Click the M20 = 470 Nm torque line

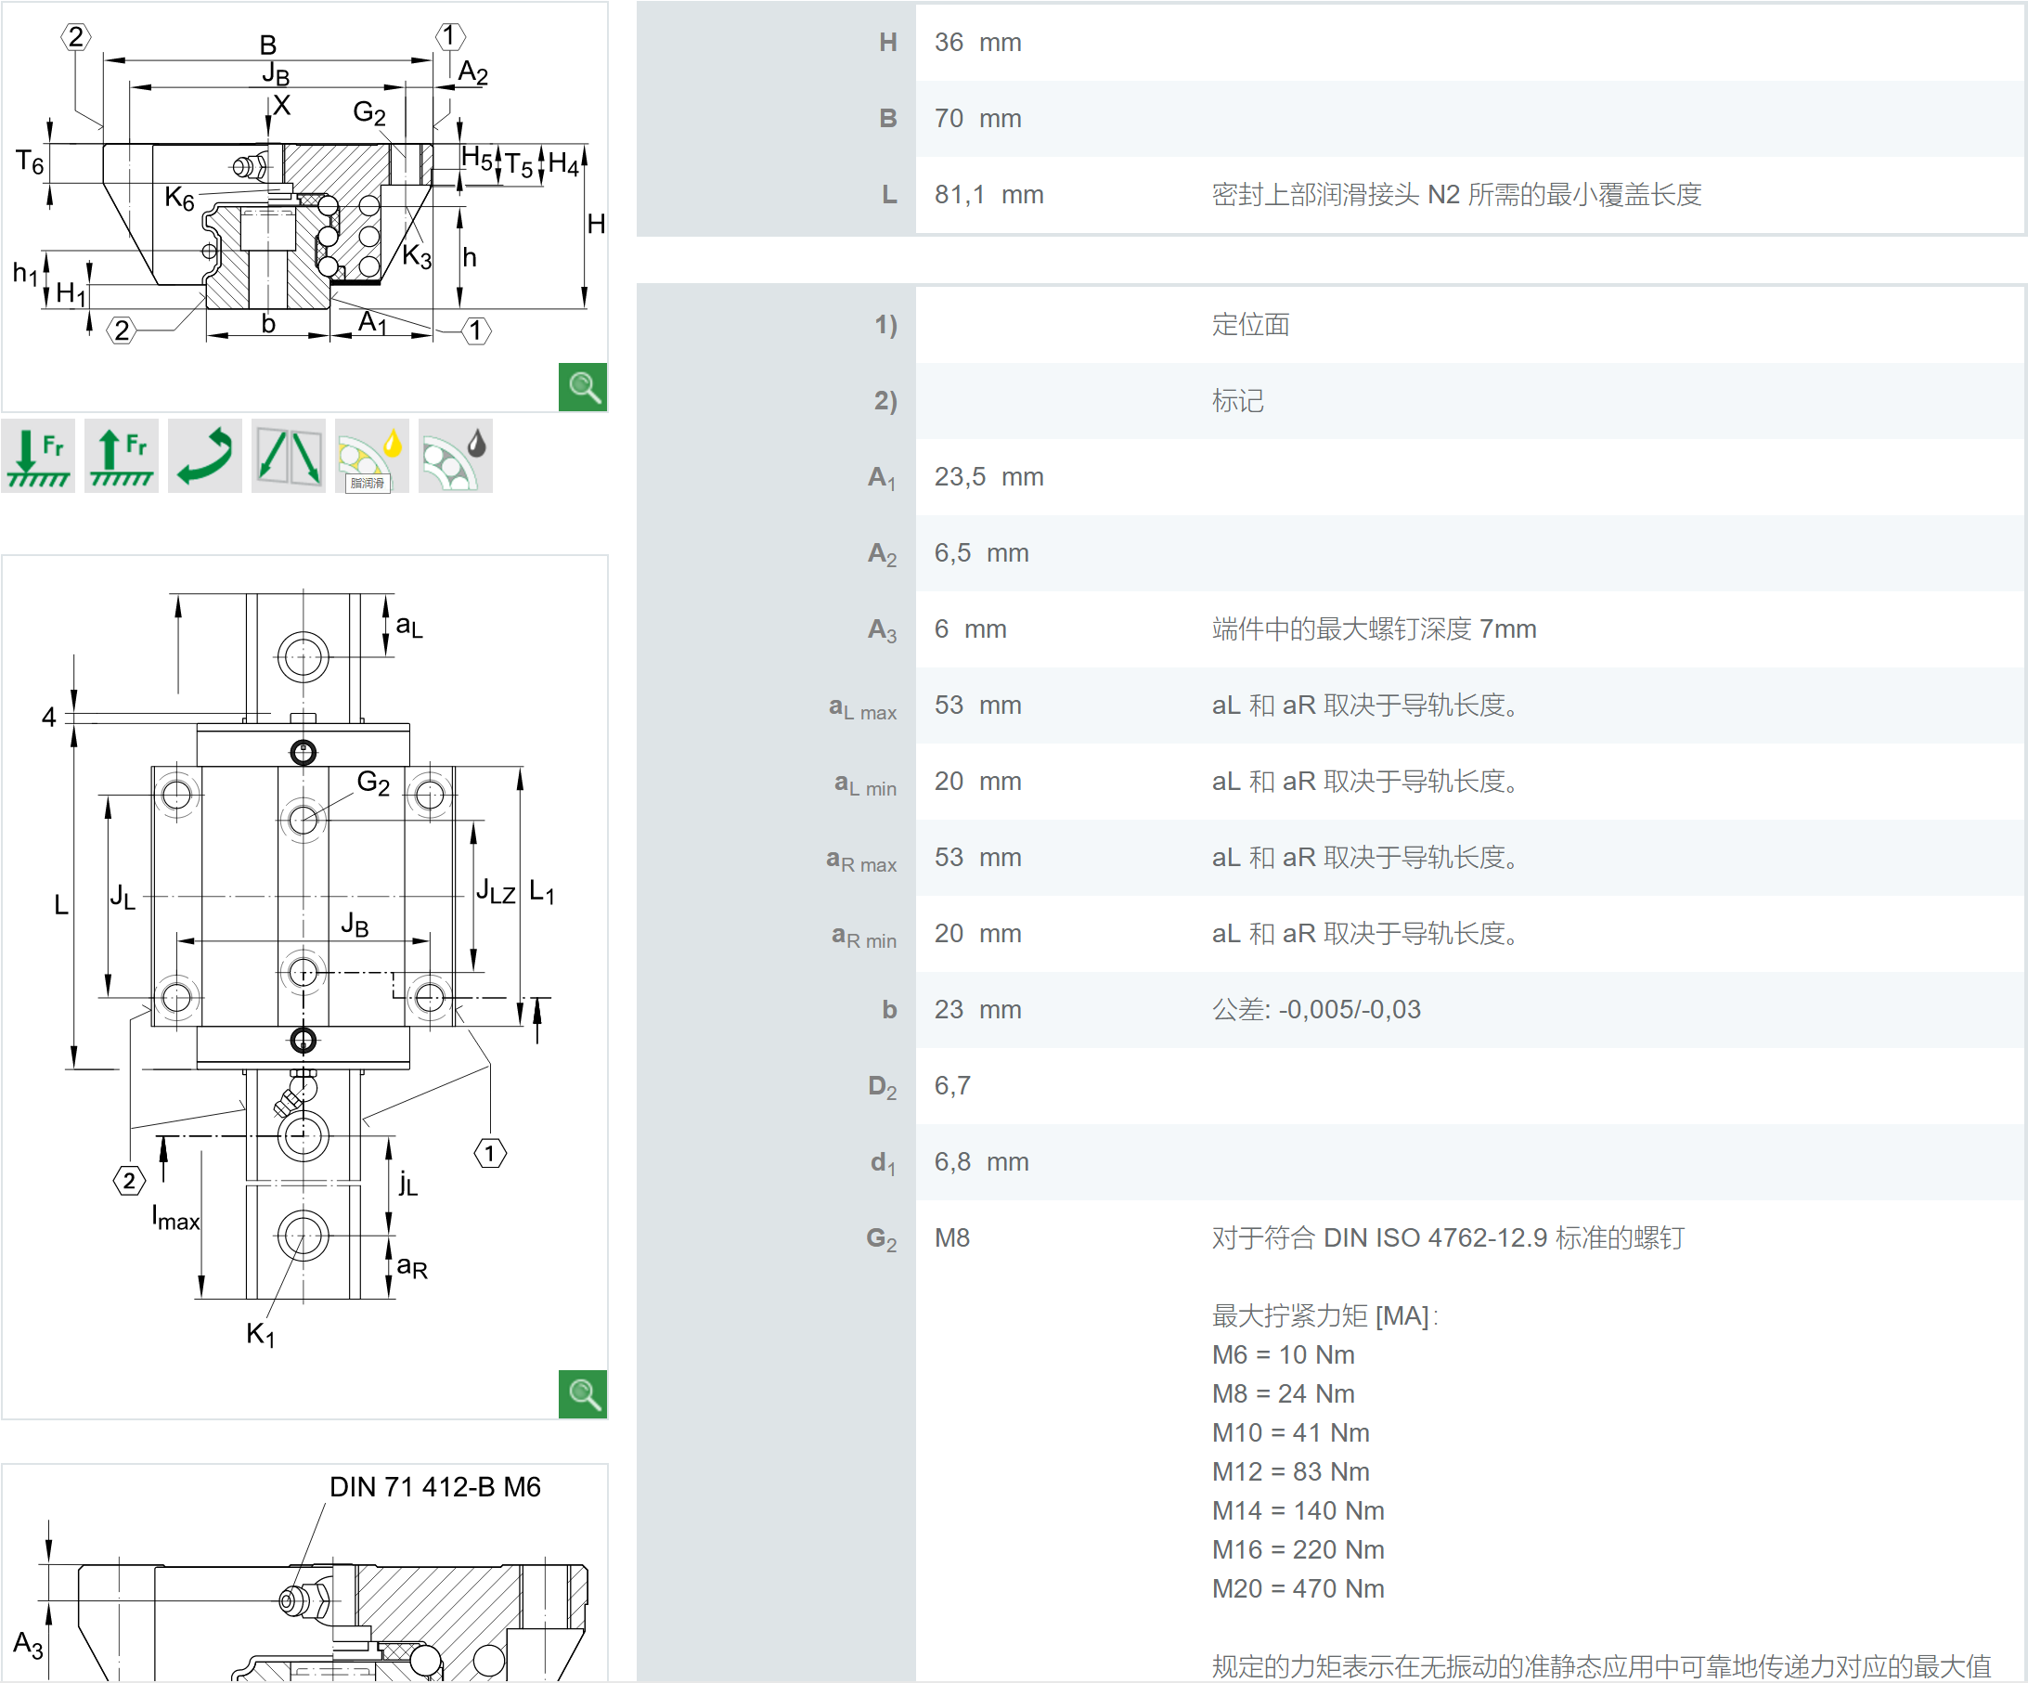pos(1297,1589)
